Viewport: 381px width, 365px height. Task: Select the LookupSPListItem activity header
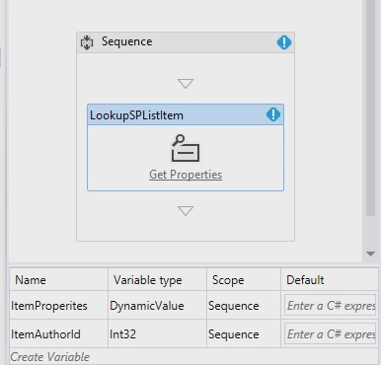click(186, 115)
